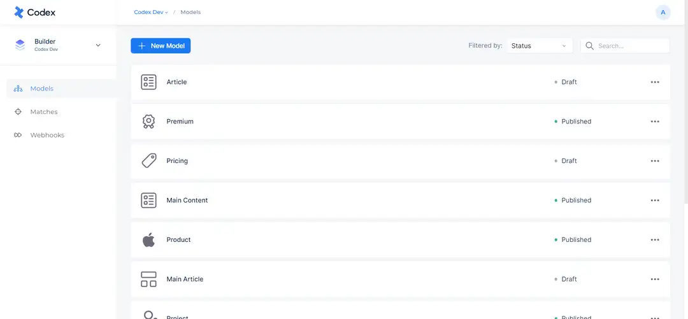Viewport: 688px width, 319px height.
Task: Click the Pricing tag icon
Action: point(148,161)
